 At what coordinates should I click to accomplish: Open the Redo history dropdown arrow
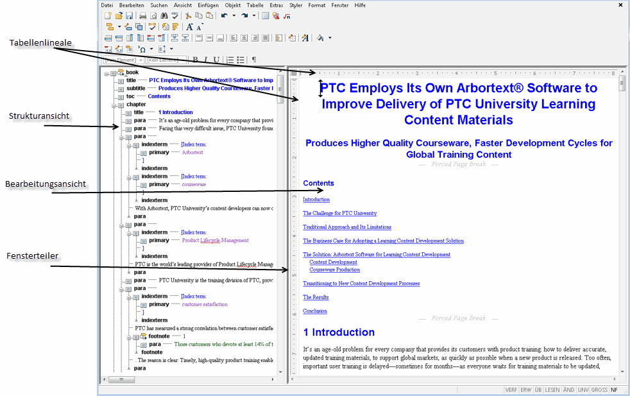254,16
